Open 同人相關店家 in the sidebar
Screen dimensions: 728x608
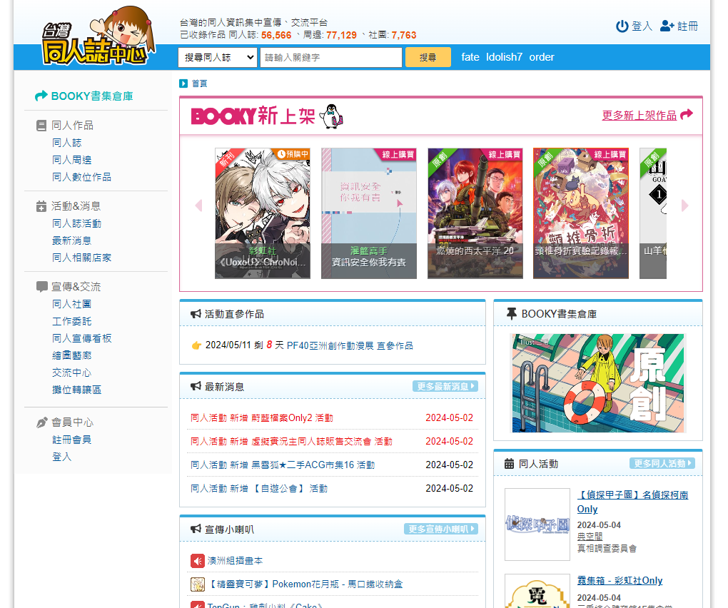(81, 258)
